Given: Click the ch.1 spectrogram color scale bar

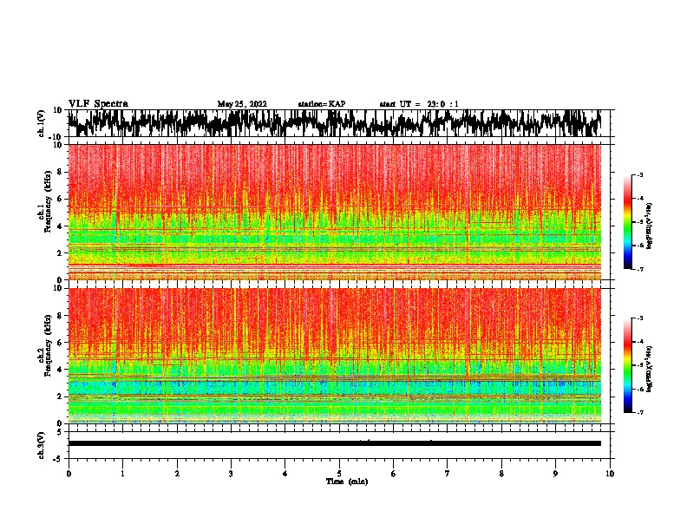Looking at the screenshot, I should click(627, 222).
